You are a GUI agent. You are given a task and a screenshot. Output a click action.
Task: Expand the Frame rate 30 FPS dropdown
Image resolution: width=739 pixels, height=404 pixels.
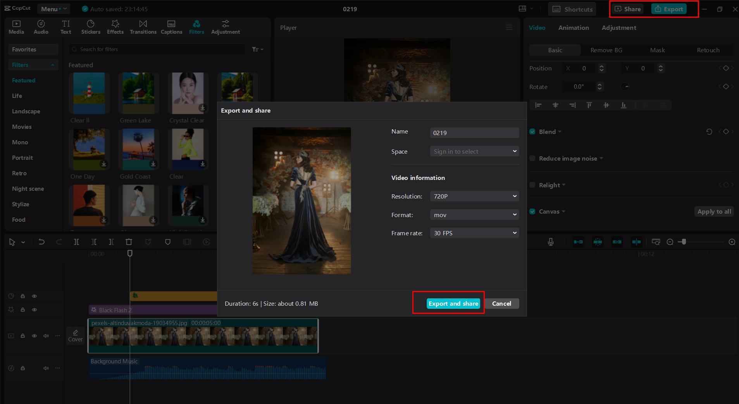coord(474,233)
